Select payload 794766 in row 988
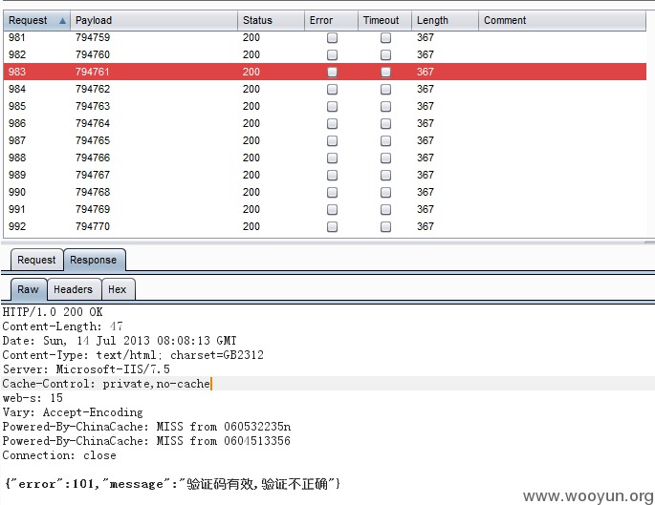Image resolution: width=655 pixels, height=505 pixels. [93, 158]
